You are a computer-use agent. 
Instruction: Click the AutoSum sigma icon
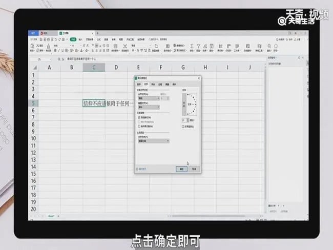coord(192,46)
